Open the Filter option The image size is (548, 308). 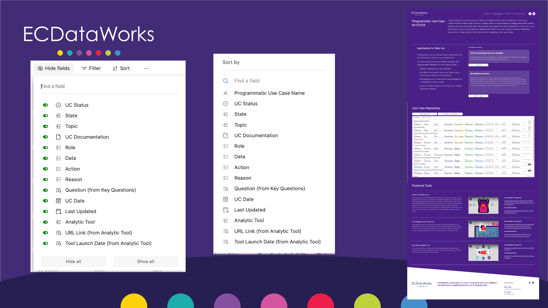point(91,68)
